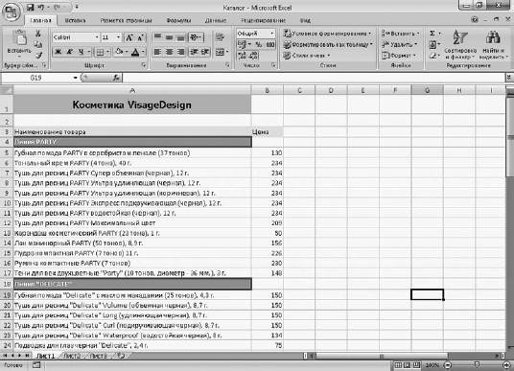Click the zoom slider handle

tap(477, 364)
